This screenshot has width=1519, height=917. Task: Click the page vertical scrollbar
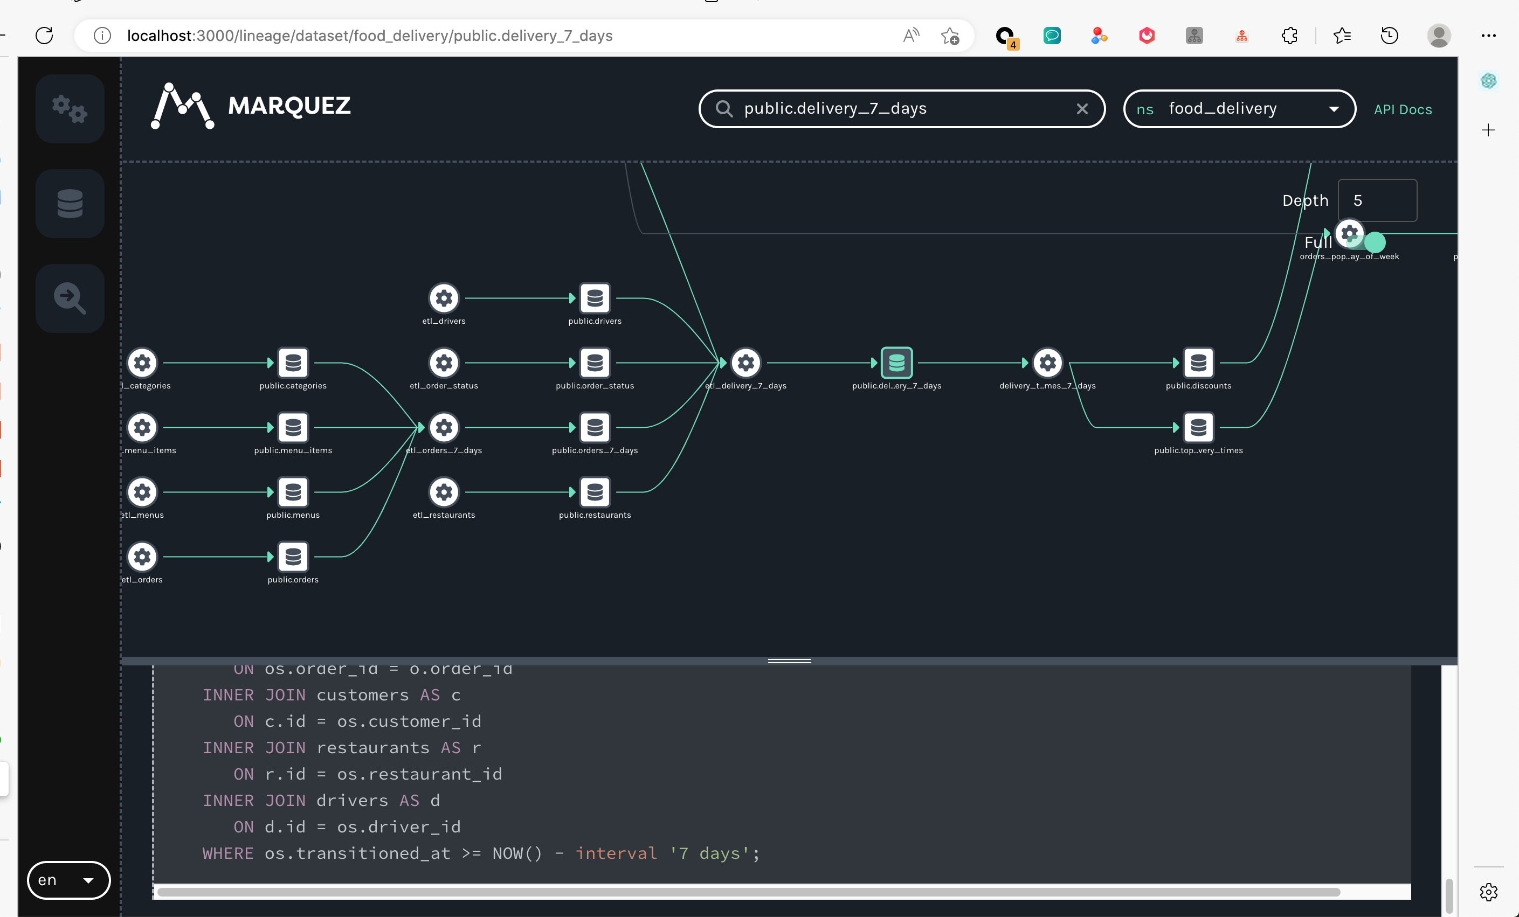coord(1449,896)
